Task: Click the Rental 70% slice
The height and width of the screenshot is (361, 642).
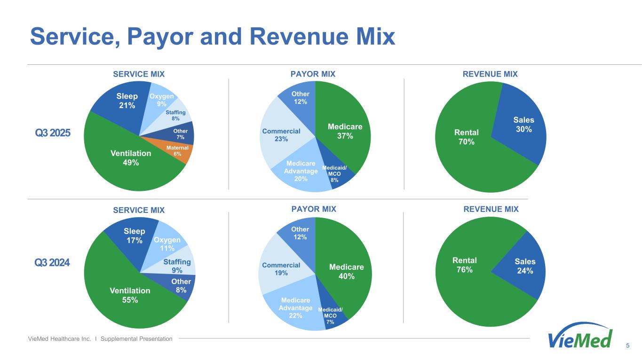Action: coord(466,141)
